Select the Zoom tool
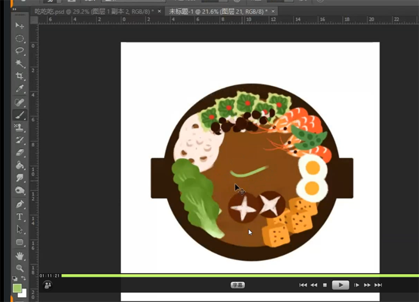Viewport: 419px width, 302px height. (x=20, y=268)
